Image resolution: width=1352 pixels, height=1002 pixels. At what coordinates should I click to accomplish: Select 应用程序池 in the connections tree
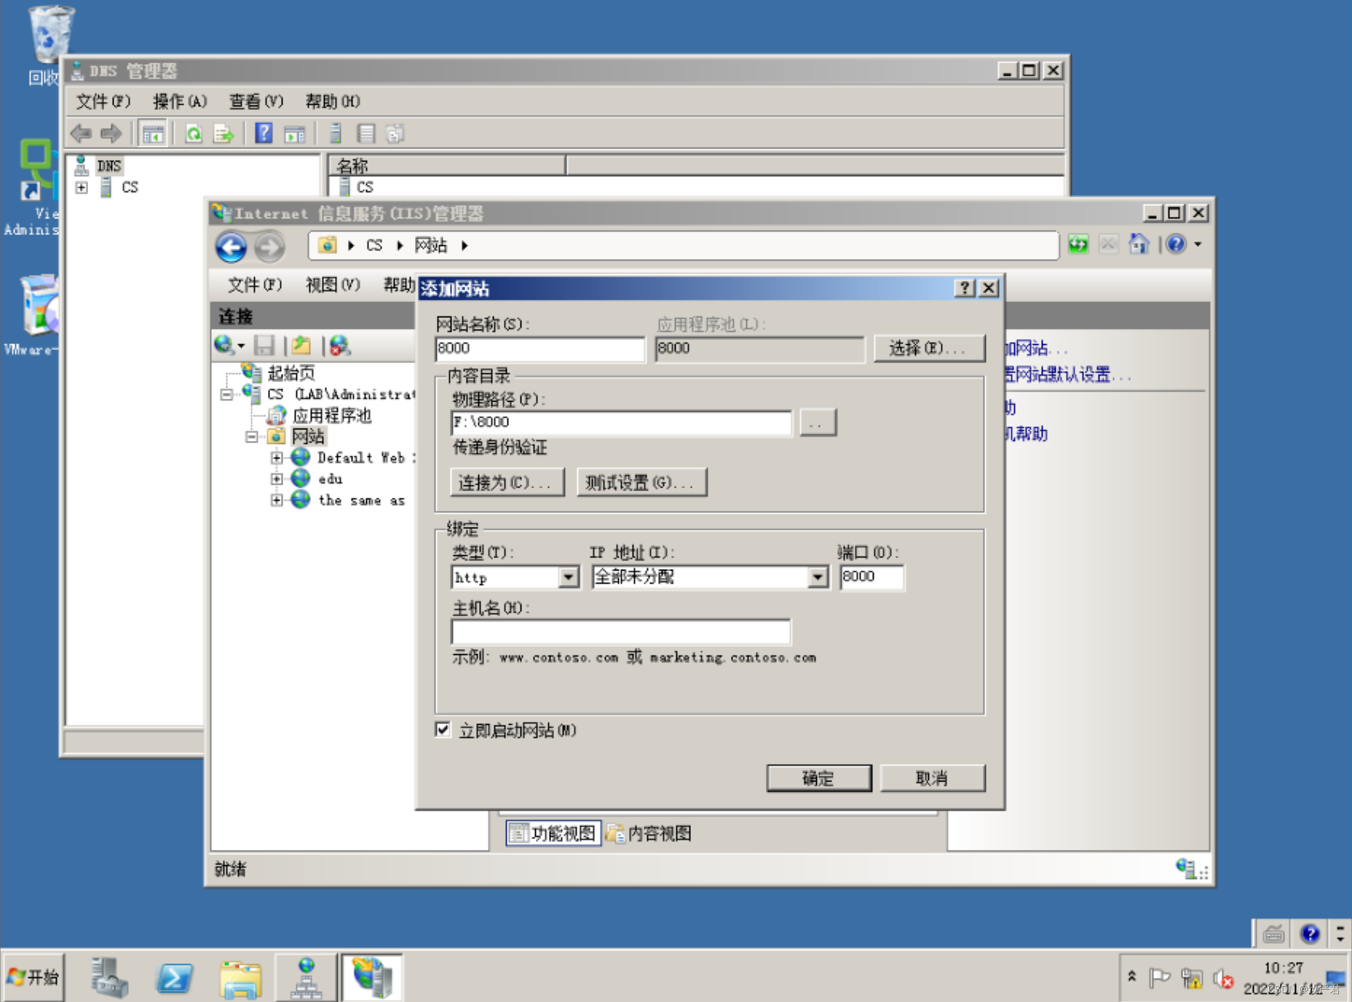(332, 415)
